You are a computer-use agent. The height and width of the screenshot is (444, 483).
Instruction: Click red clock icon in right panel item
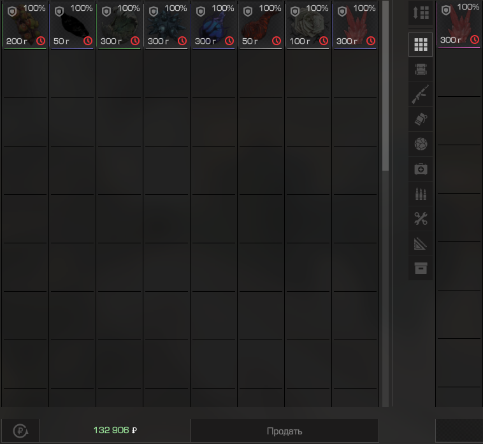[x=475, y=39]
